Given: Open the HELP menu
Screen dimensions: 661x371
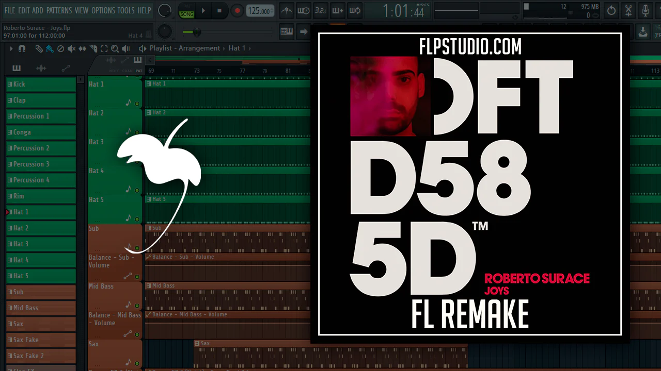Looking at the screenshot, I should (144, 10).
